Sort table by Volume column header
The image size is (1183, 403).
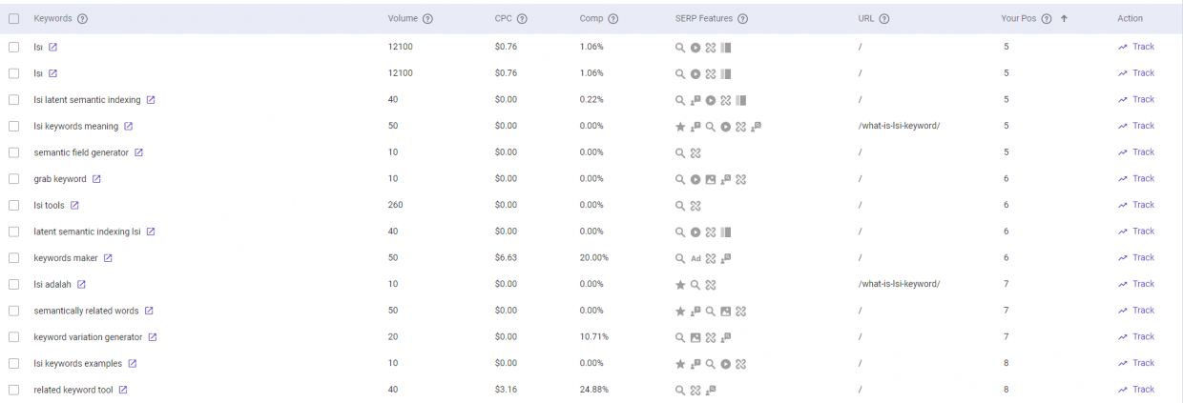click(403, 19)
